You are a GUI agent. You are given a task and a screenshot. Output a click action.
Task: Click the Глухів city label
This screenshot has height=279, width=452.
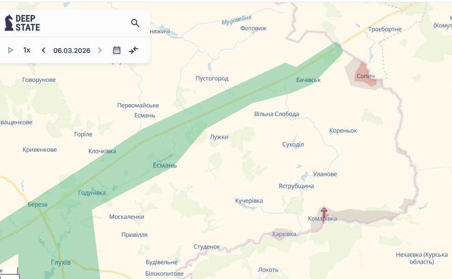point(61,262)
